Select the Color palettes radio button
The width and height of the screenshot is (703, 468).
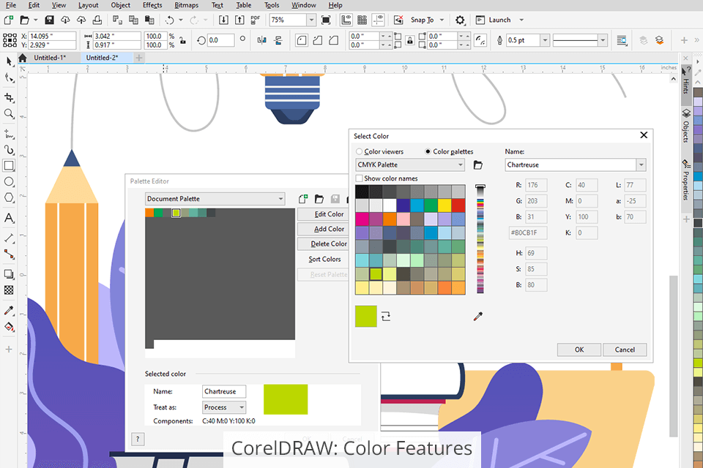click(x=428, y=151)
